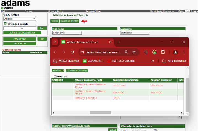Screen dimensions: 198x131
Task: Open the Contact menu item
Action: coord(29,11)
